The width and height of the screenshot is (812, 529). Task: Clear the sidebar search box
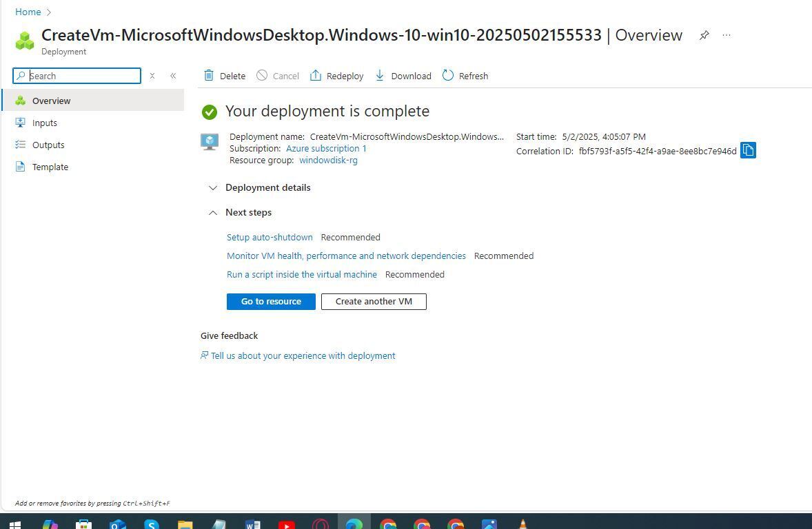[152, 76]
